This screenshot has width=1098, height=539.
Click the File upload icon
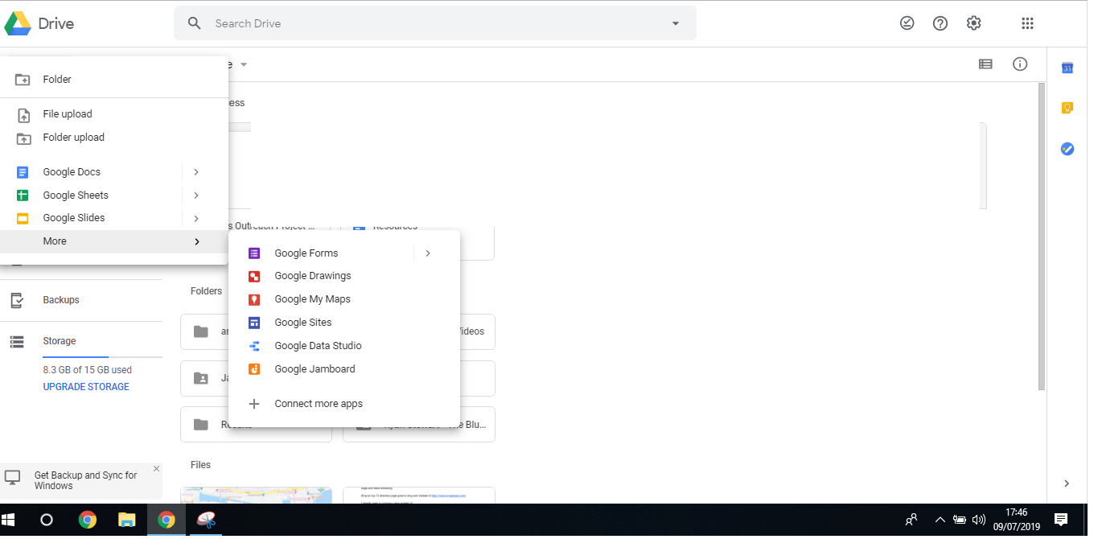pos(23,115)
